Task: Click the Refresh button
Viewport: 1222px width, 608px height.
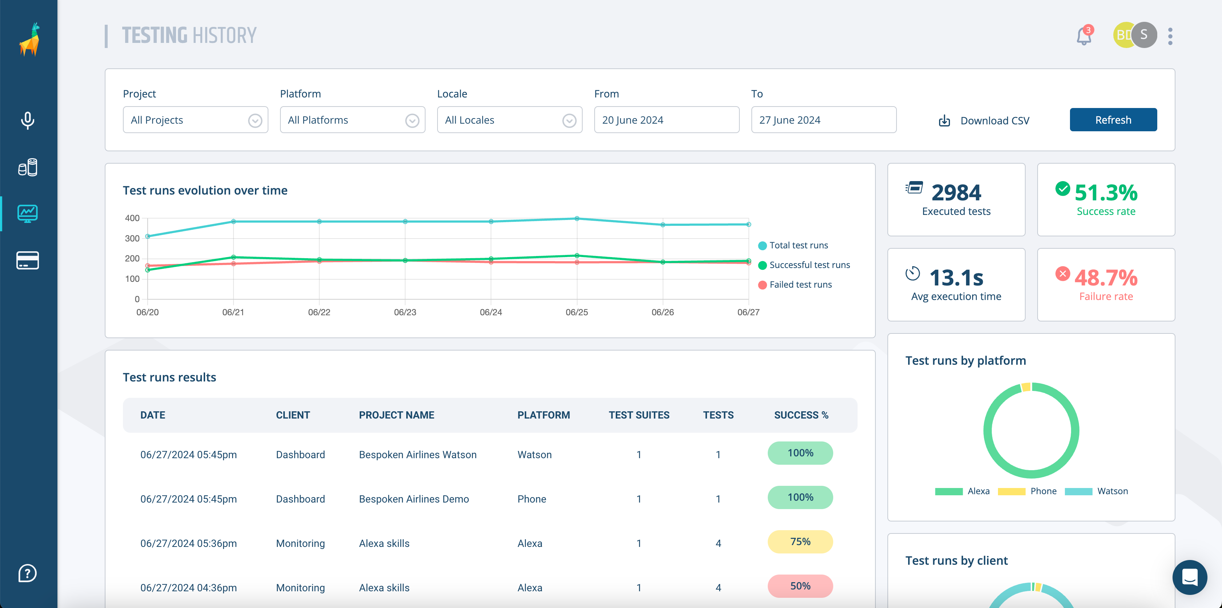Action: (x=1113, y=120)
